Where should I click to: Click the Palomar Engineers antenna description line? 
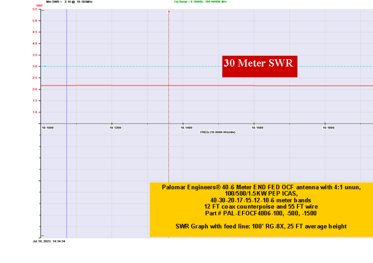click(261, 187)
